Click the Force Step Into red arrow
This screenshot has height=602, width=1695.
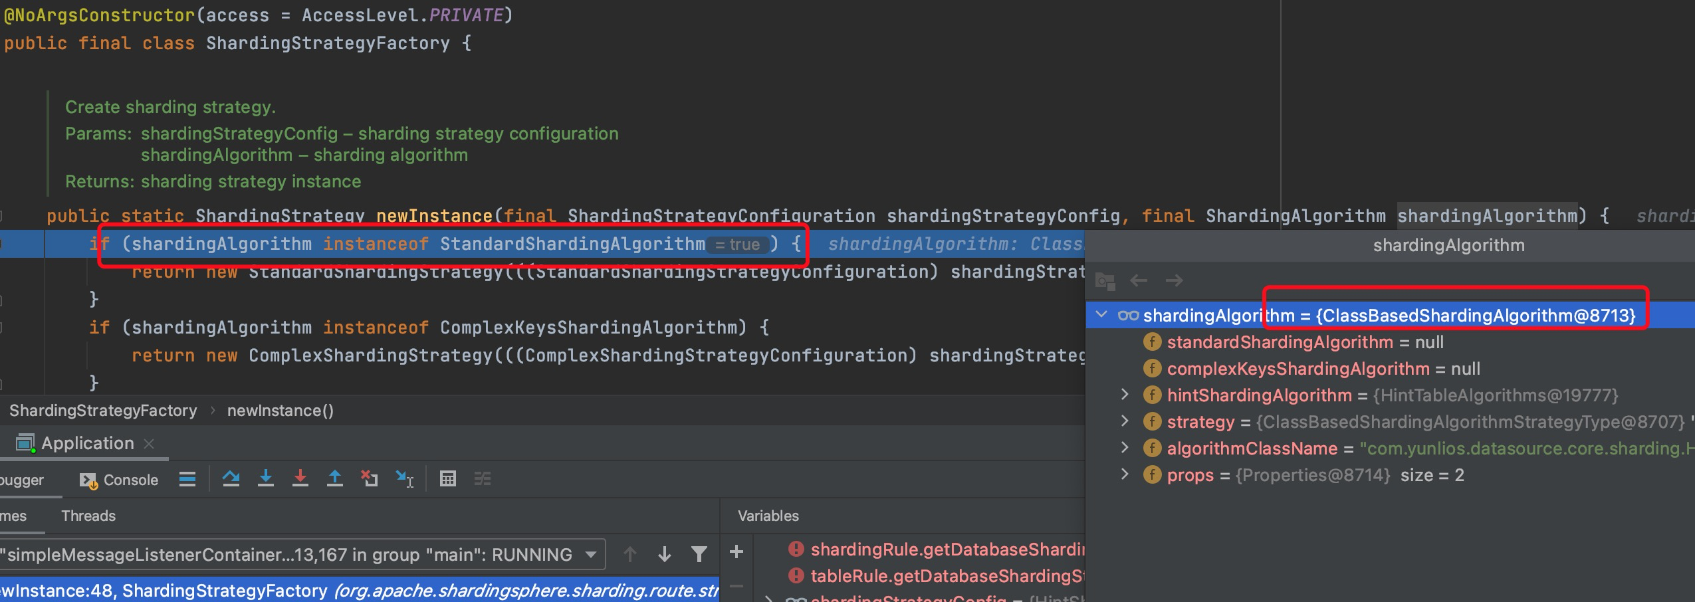[x=300, y=479]
